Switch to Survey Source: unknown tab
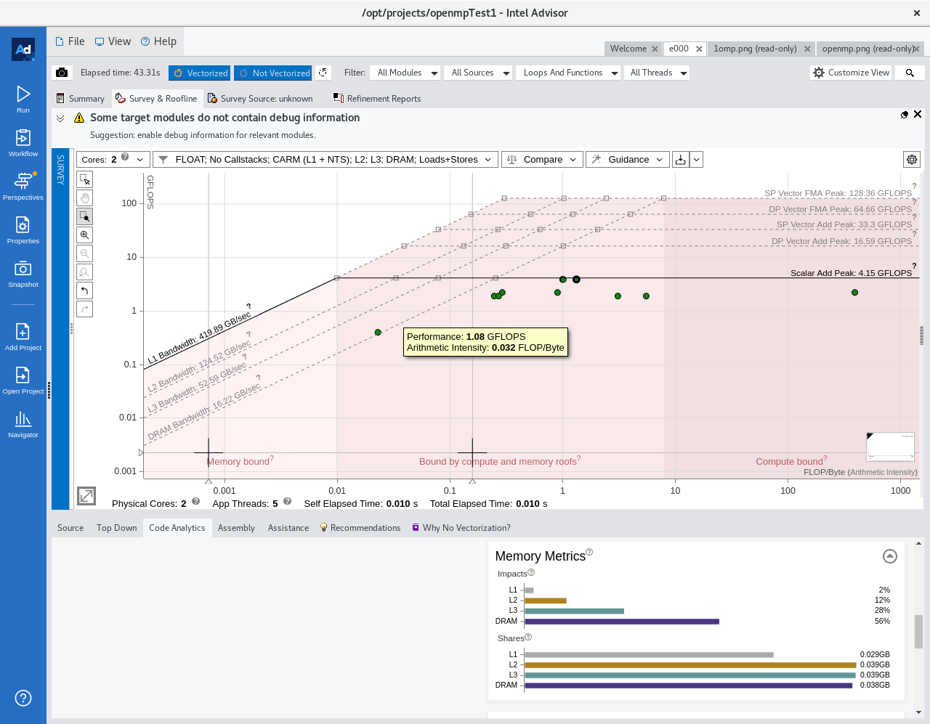930x724 pixels. point(260,99)
